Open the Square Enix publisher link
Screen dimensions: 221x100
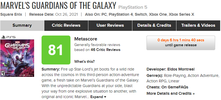click(11, 14)
